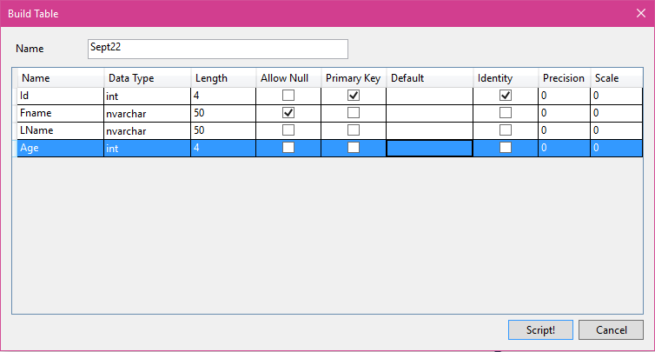Toggle Allow Null for Id row
This screenshot has width=655, height=352.
288,96
